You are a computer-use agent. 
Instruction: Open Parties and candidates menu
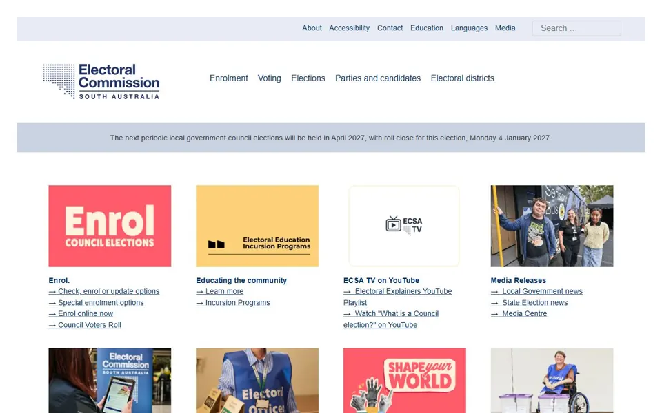(378, 78)
